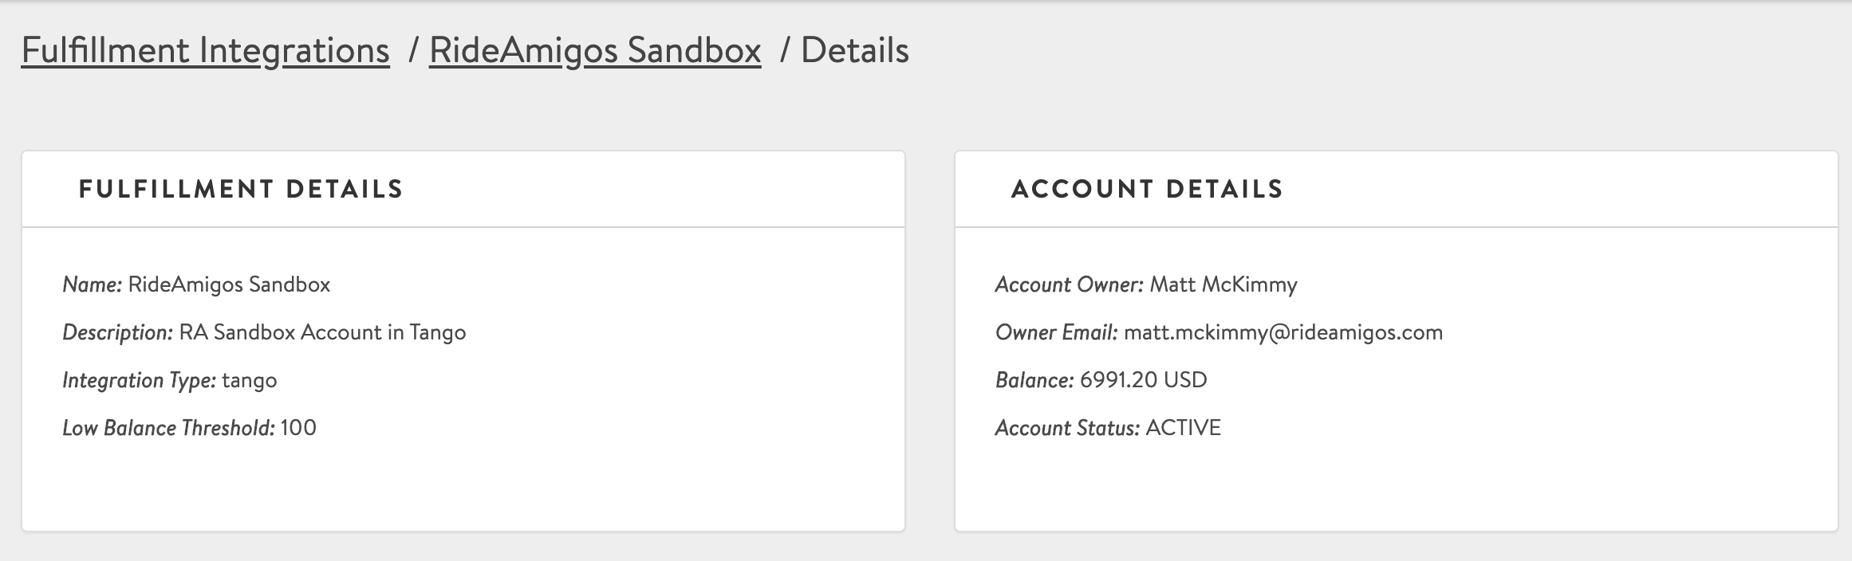Click the Low Balance Threshold label
The height and width of the screenshot is (561, 1852).
click(x=168, y=428)
